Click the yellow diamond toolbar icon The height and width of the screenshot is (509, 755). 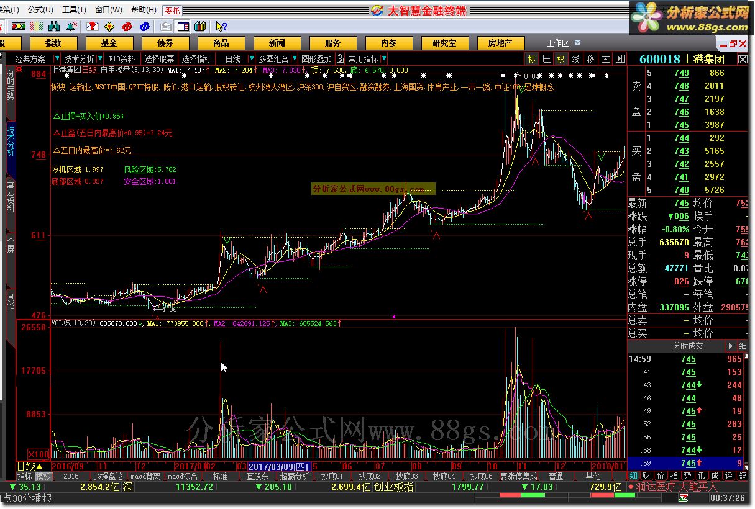pyautogui.click(x=109, y=26)
